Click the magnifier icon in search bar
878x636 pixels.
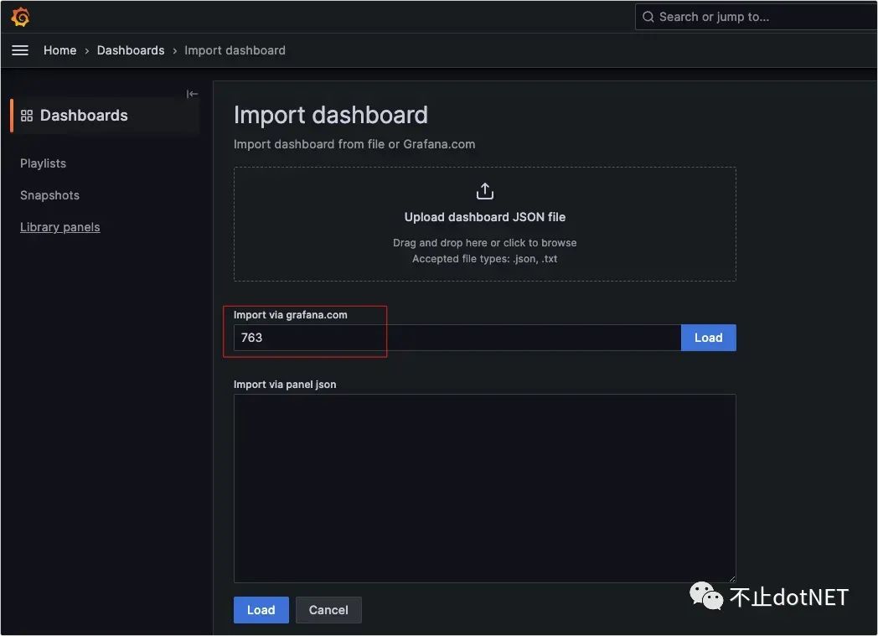coord(648,17)
